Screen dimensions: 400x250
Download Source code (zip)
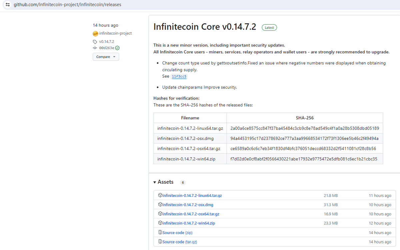coord(177,233)
